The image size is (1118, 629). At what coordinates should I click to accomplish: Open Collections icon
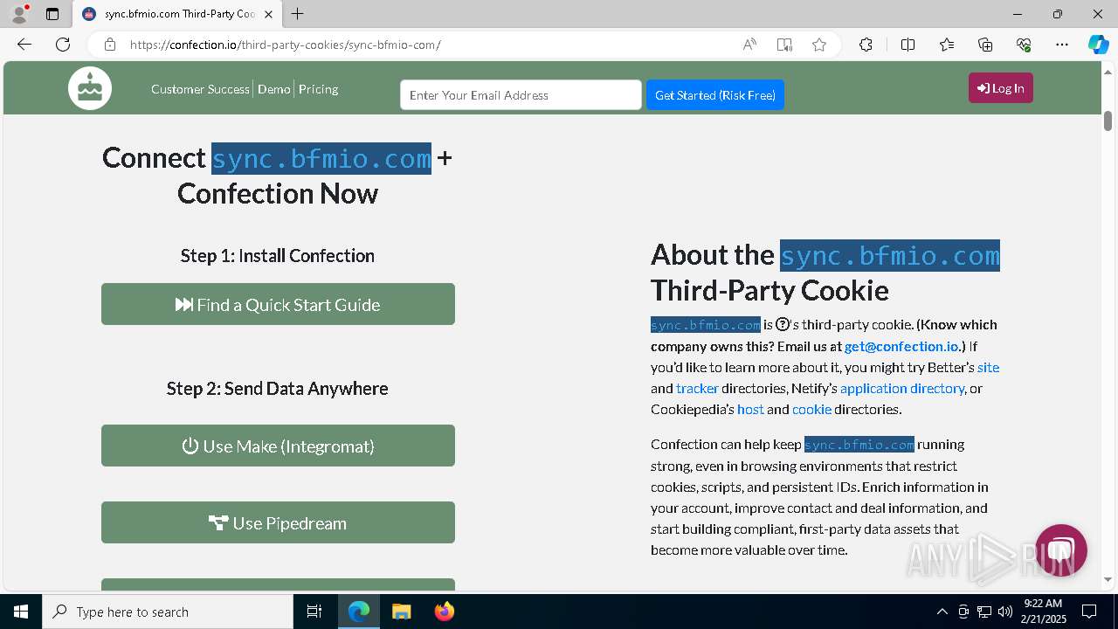pyautogui.click(x=985, y=45)
